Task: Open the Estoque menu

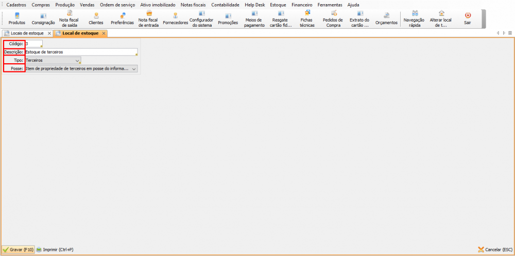Action: click(278, 5)
